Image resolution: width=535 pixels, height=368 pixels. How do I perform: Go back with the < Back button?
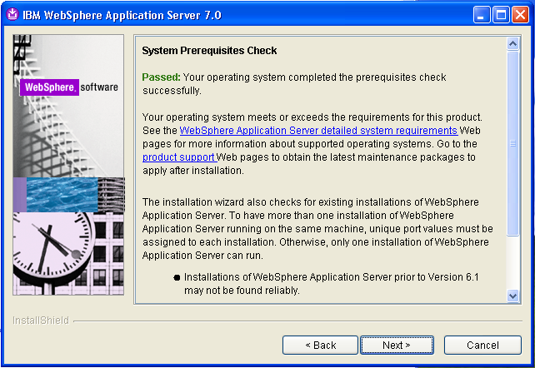click(x=320, y=345)
